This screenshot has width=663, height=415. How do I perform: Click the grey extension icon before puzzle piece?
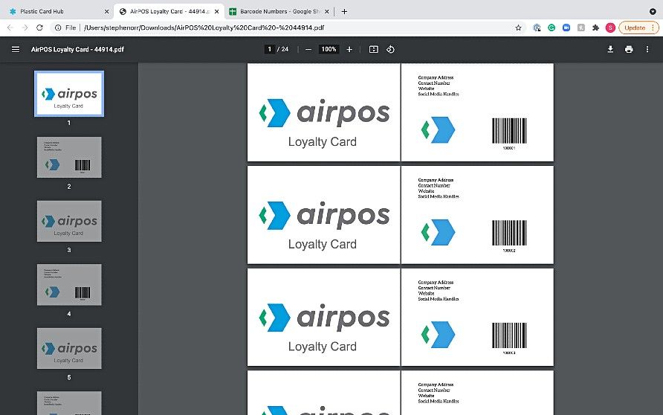tap(581, 28)
